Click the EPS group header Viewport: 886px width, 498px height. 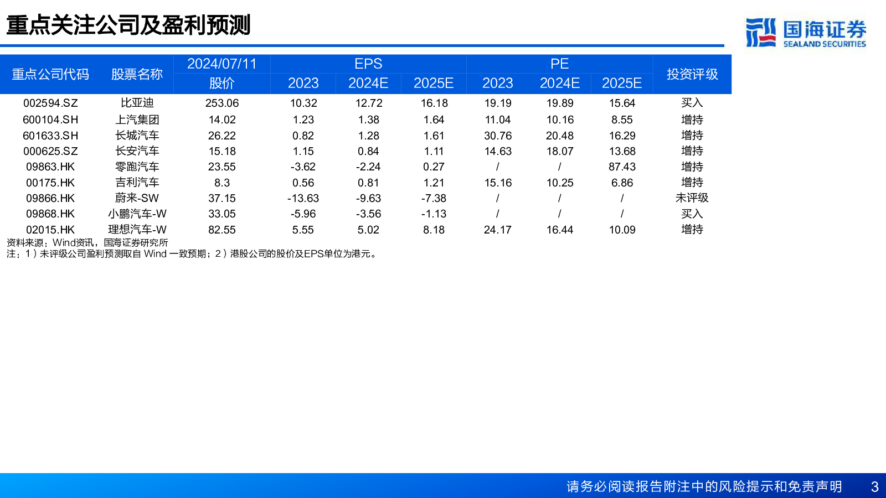click(368, 64)
